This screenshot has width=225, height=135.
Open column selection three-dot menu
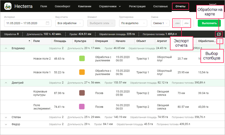pyautogui.click(x=220, y=41)
